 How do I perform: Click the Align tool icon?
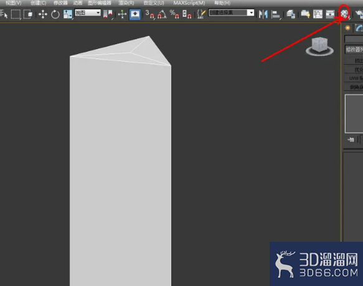coord(276,14)
